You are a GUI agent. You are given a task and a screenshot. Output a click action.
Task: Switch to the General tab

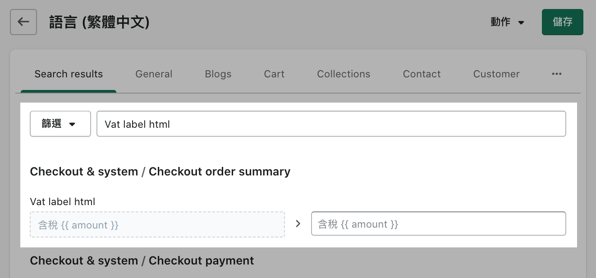point(154,74)
